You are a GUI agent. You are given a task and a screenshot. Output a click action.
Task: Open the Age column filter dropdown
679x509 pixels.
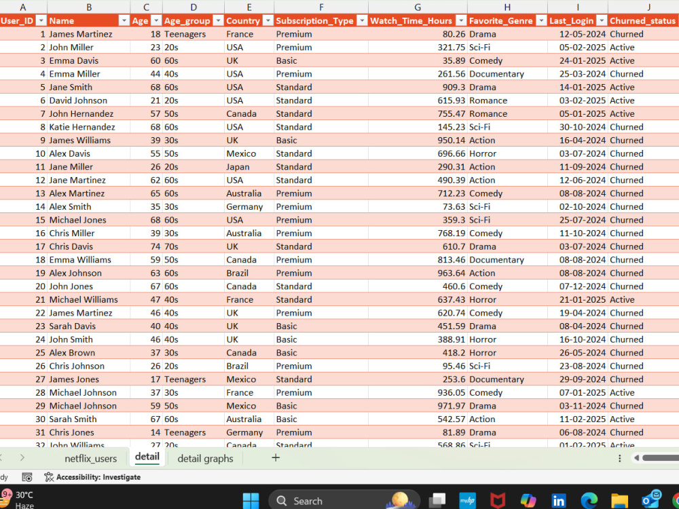[x=156, y=21]
